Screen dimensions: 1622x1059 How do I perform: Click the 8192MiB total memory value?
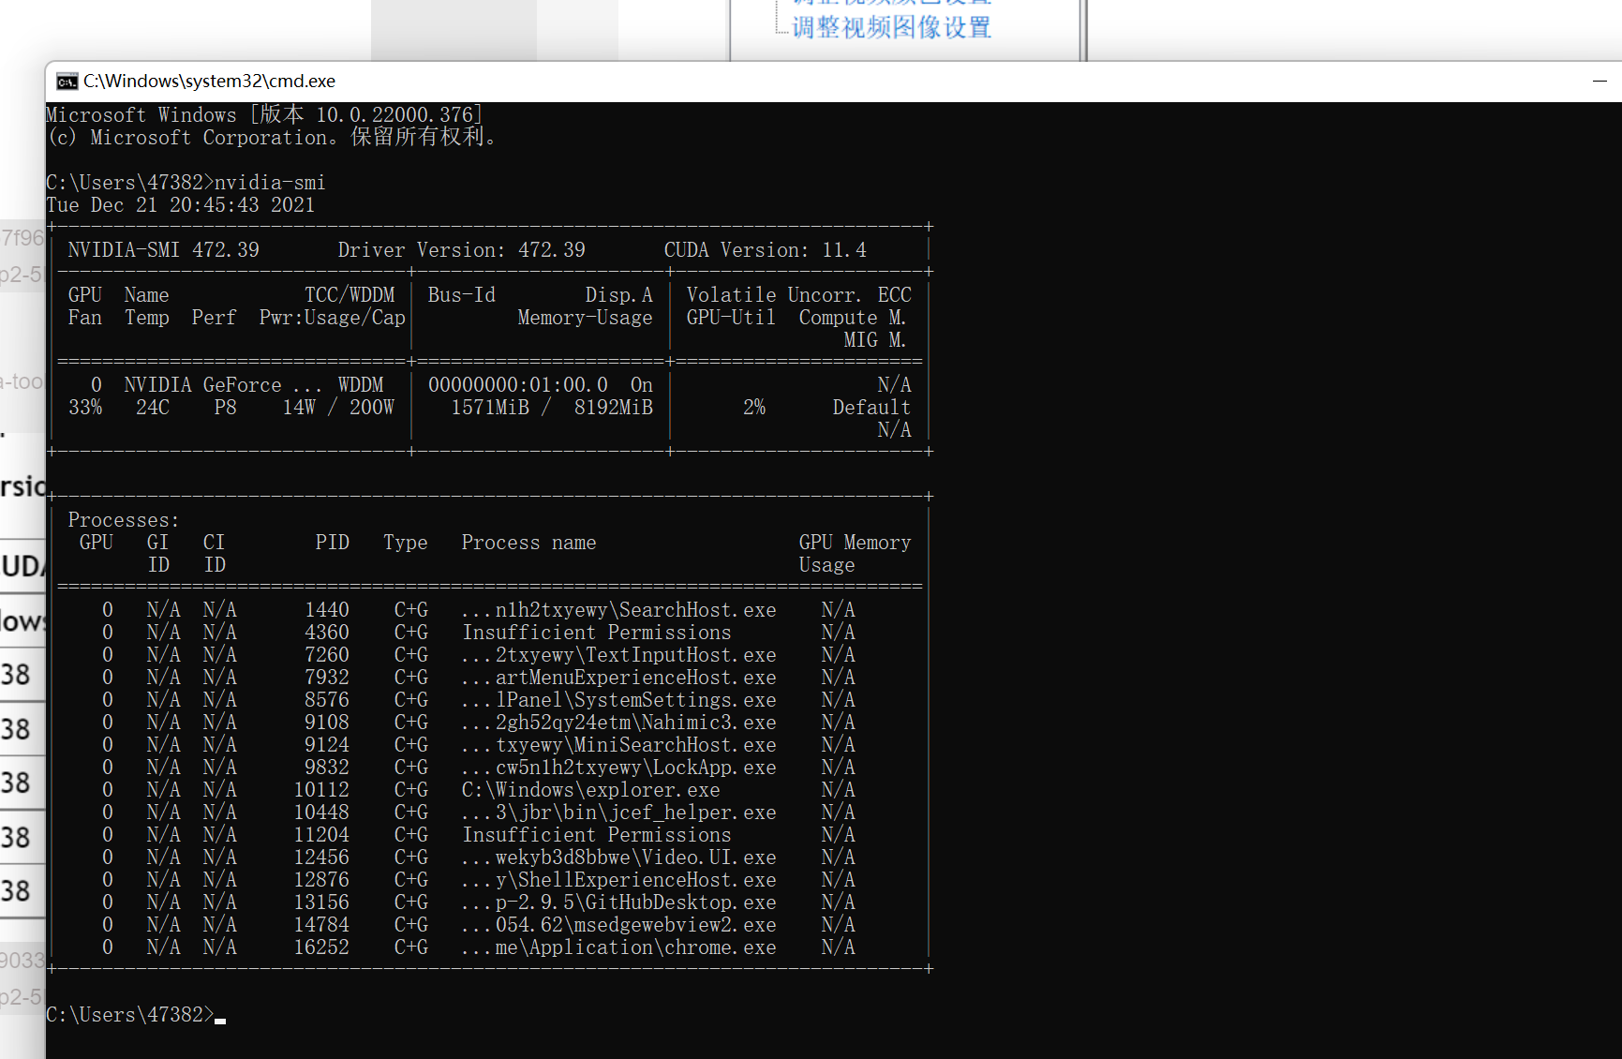(x=614, y=408)
